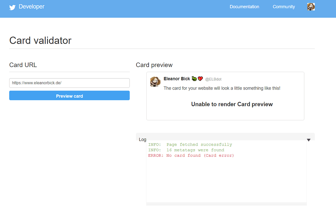This screenshot has height=223, width=336.
Task: Open the @ELBdot profile link
Action: (x=213, y=79)
